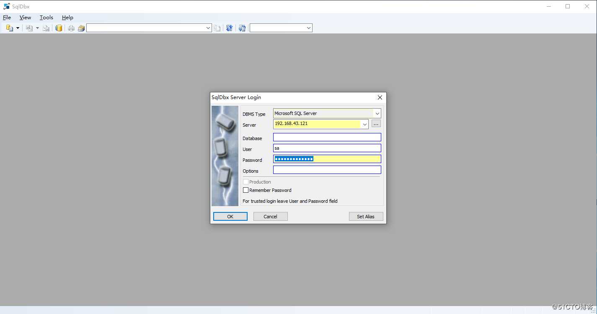Click the grayed save script toolbar icon
This screenshot has width=597, height=314.
[x=29, y=28]
